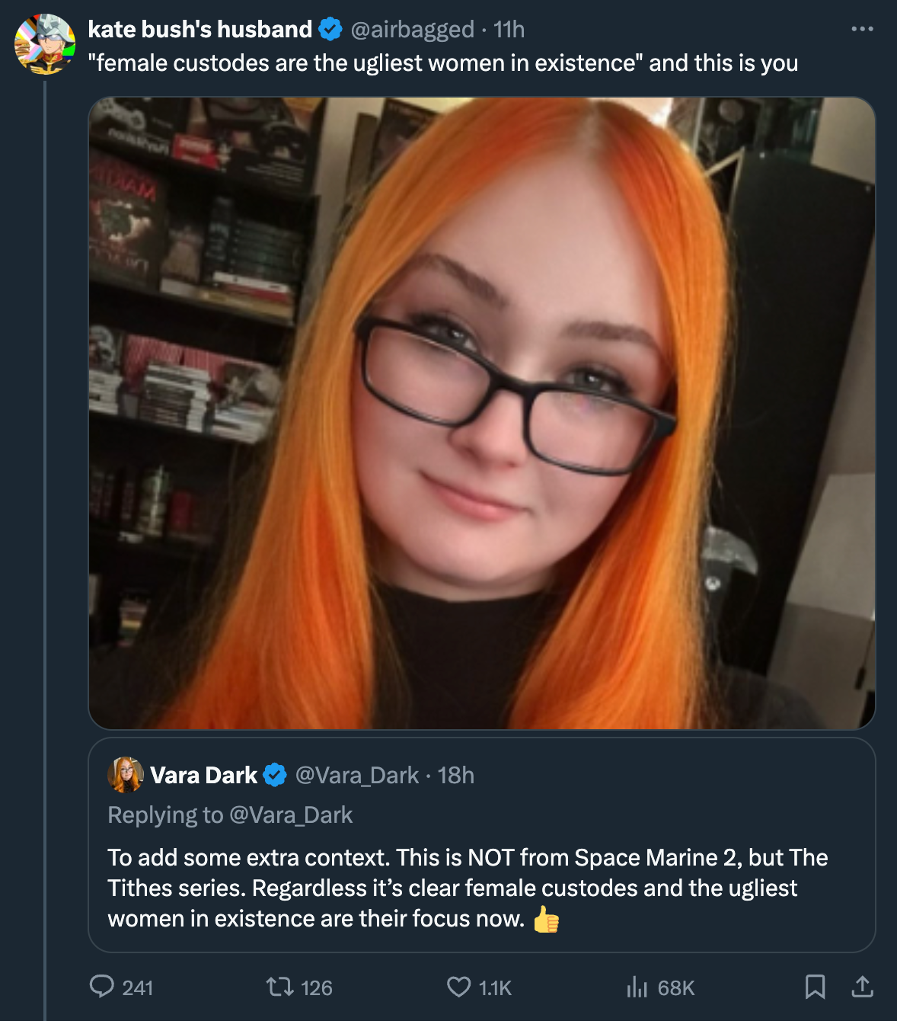Image resolution: width=897 pixels, height=1021 pixels.
Task: Click the blue verified badge beside kate bush's husband
Action: pyautogui.click(x=330, y=30)
